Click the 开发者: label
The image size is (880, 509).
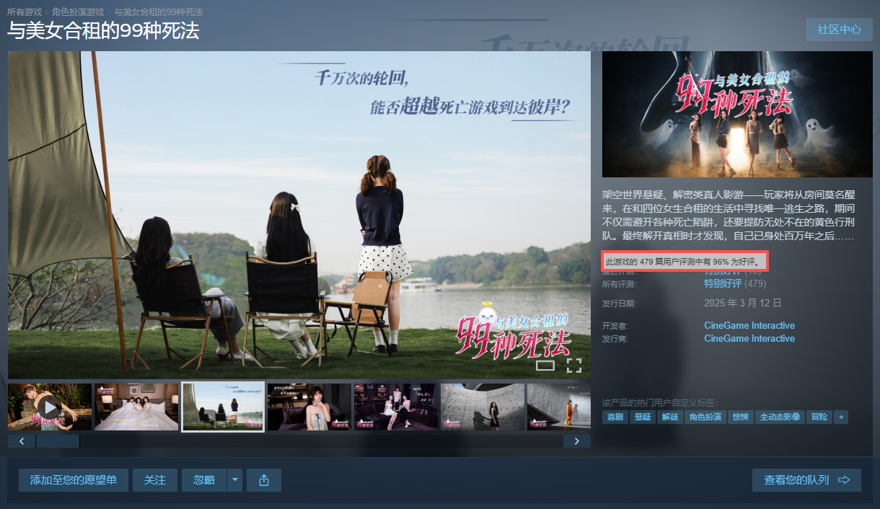pos(615,326)
